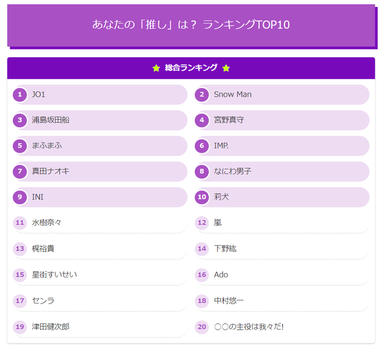Open the 津田健次郎 ranking entry
This screenshot has width=381, height=350.
coord(100,327)
